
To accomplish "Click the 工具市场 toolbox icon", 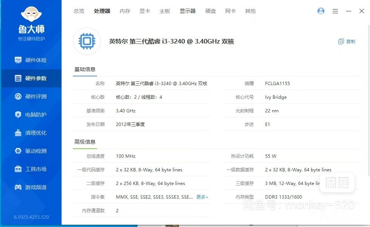I will [x=18, y=169].
